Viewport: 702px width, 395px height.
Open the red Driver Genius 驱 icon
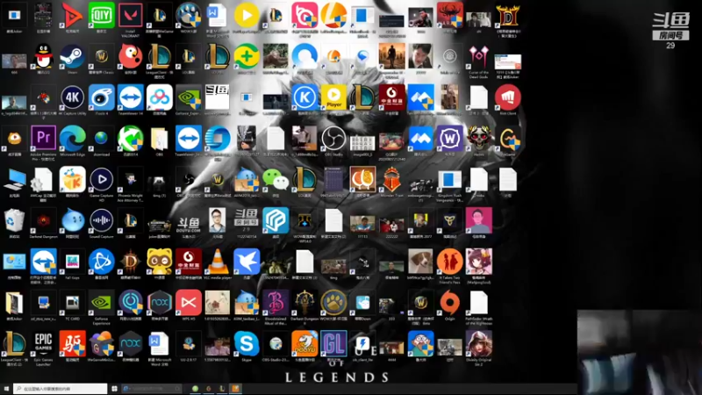click(x=73, y=344)
